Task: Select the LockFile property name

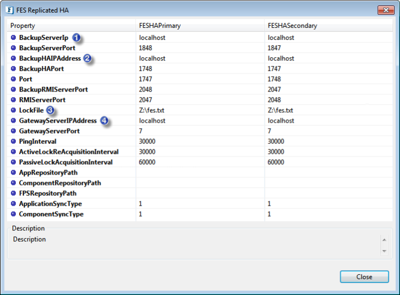Action: click(32, 110)
